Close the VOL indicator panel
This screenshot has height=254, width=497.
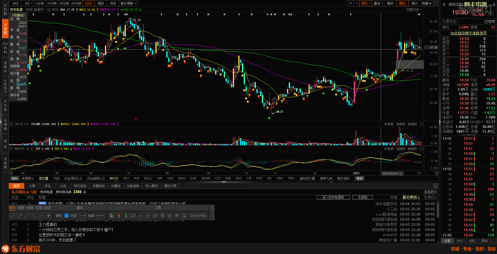coord(422,124)
